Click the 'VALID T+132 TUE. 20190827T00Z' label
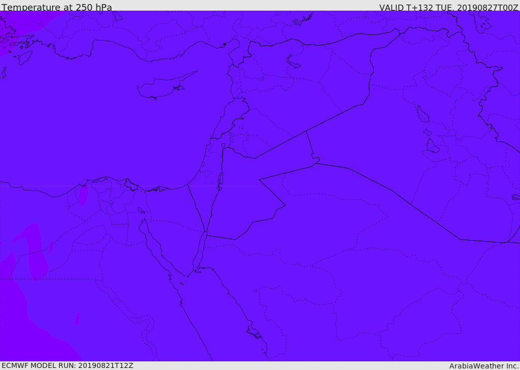The height and width of the screenshot is (370, 520). (449, 7)
